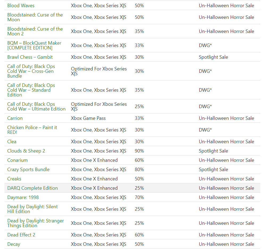The width and height of the screenshot is (270, 250).
Task: Click the 90% discount for Clouds & Sheep 2
Action: [x=139, y=151]
